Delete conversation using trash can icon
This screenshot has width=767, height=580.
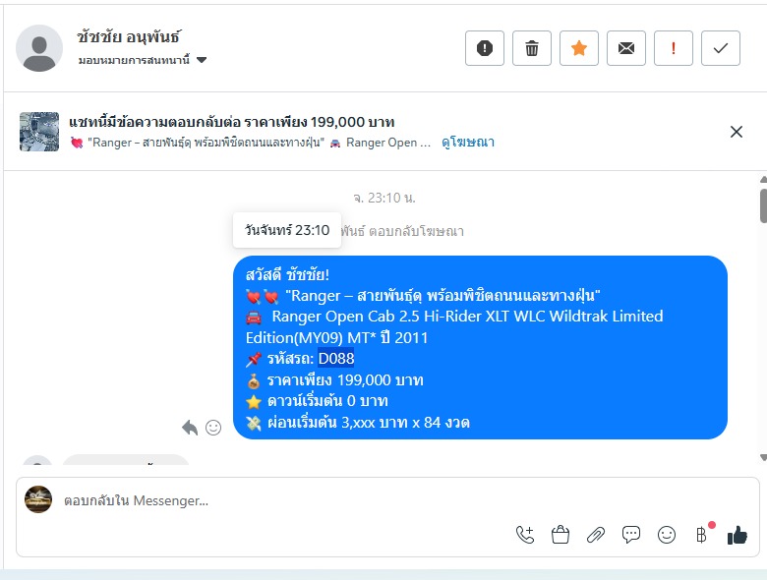pyautogui.click(x=532, y=48)
